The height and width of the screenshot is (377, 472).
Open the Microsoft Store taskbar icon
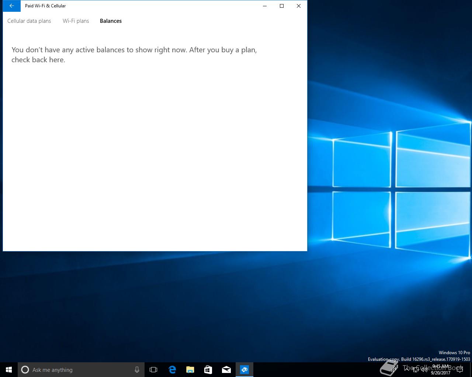(208, 370)
